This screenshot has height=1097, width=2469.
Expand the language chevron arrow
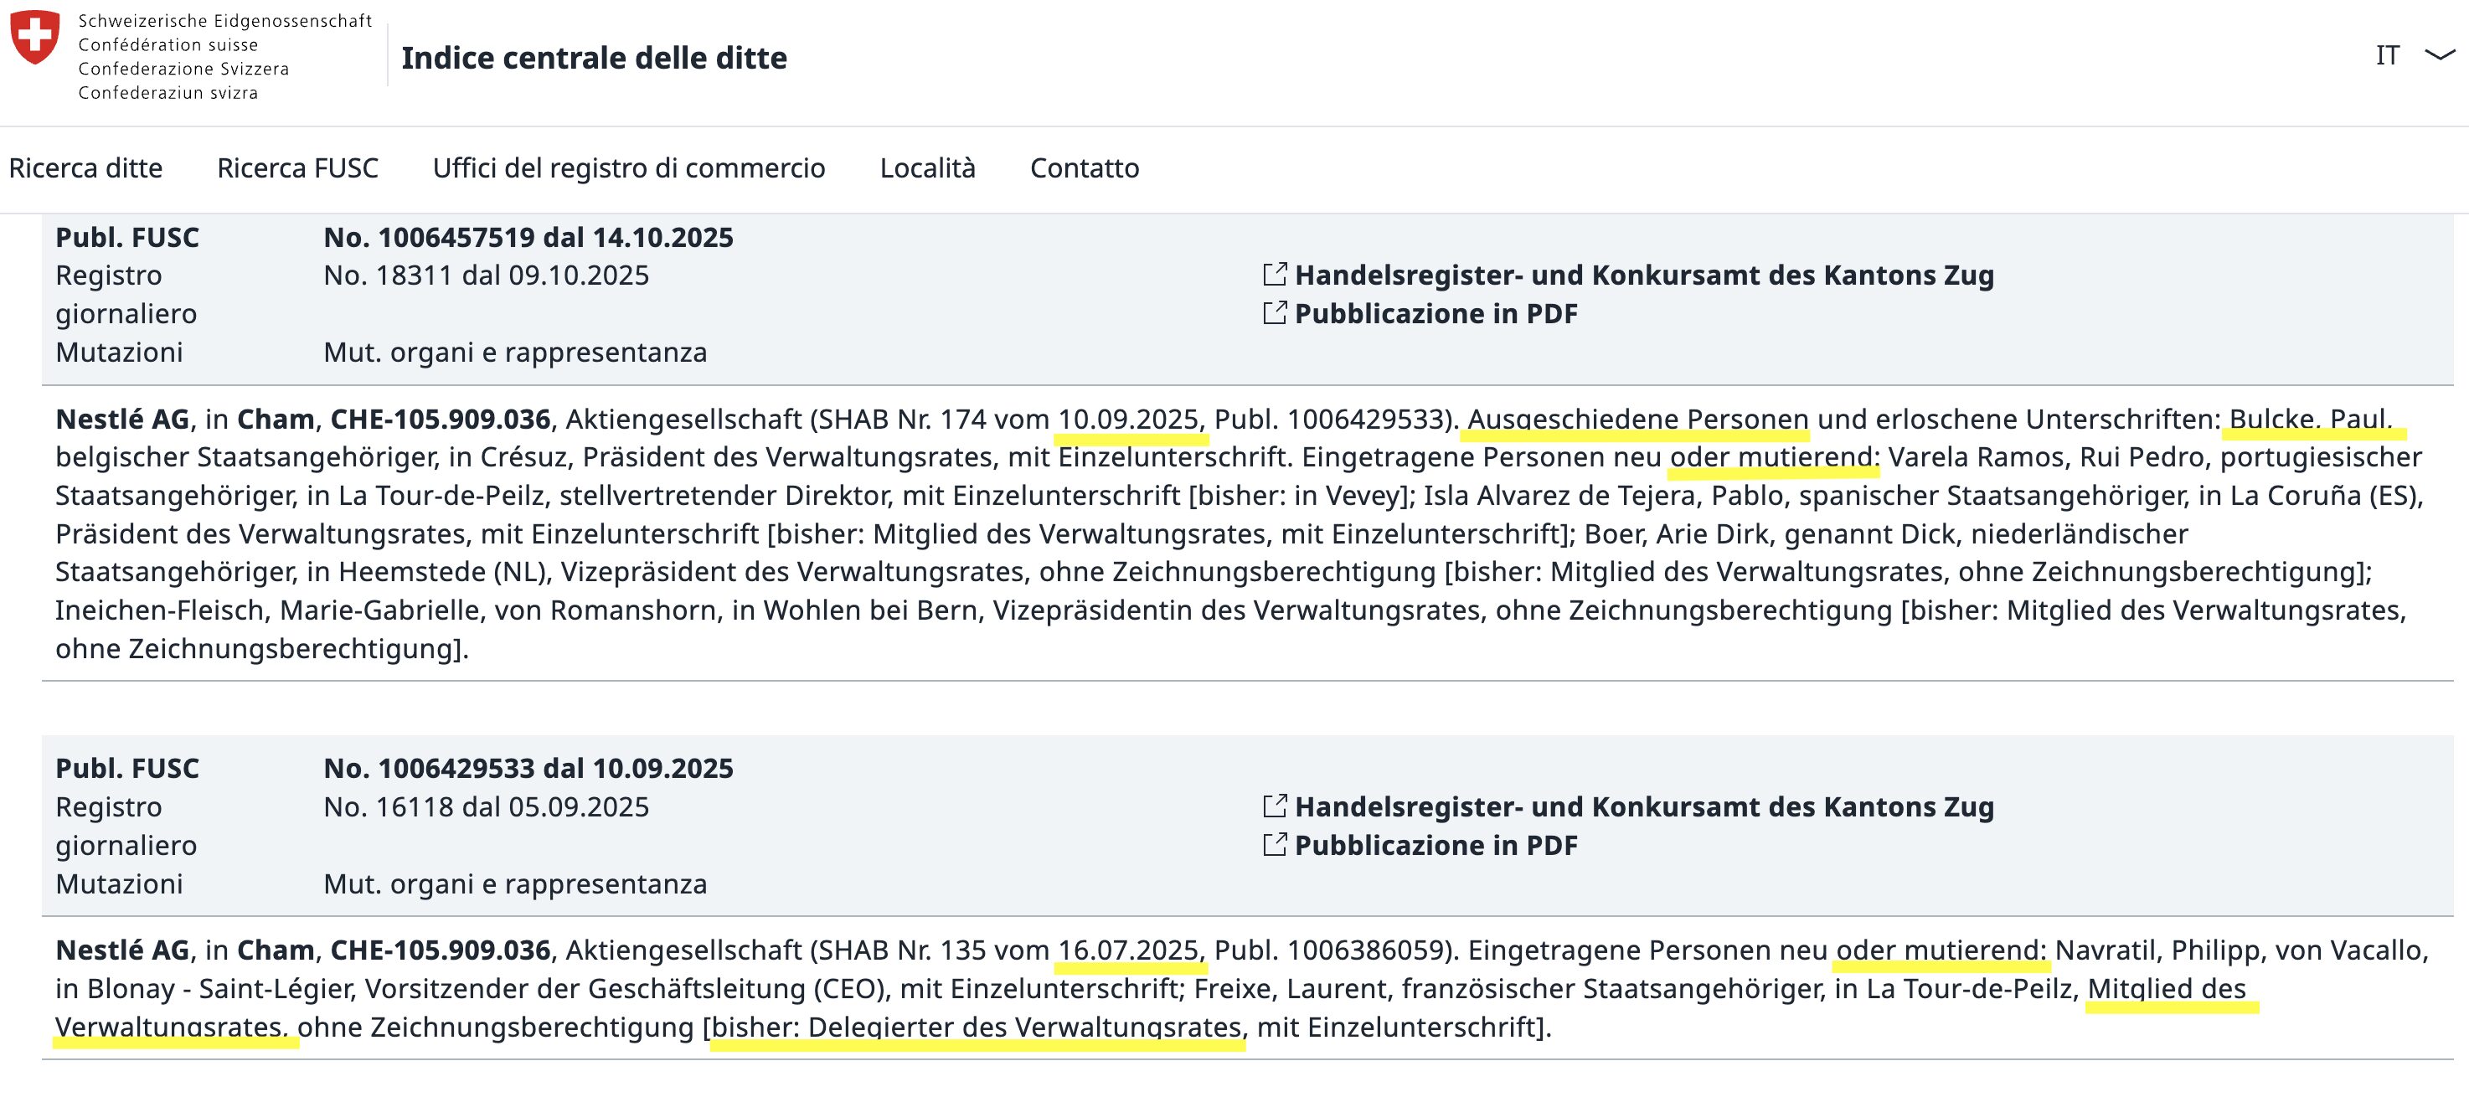tap(2440, 55)
